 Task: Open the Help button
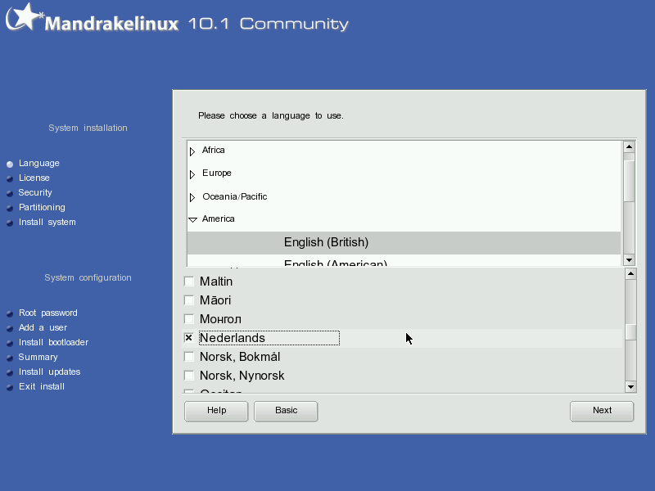[216, 411]
